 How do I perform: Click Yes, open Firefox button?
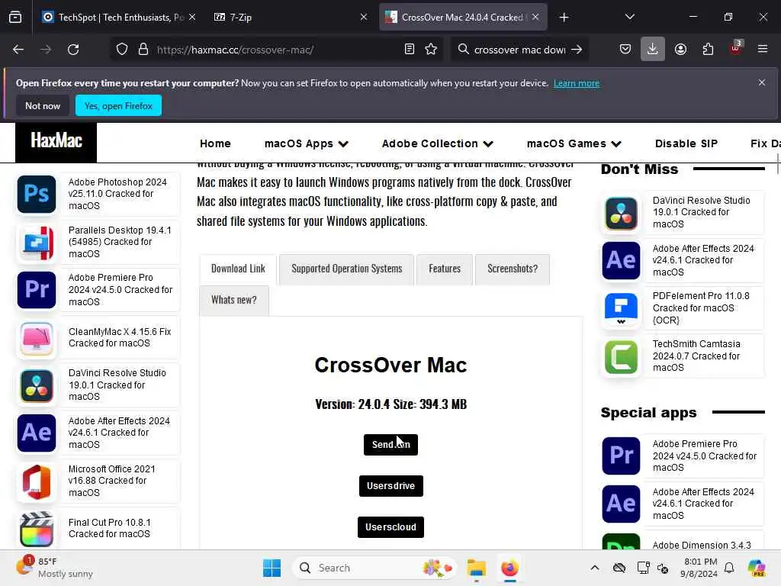pyautogui.click(x=118, y=105)
